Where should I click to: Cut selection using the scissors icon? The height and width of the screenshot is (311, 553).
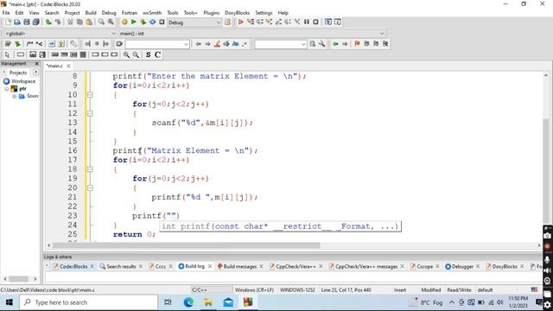(71, 22)
